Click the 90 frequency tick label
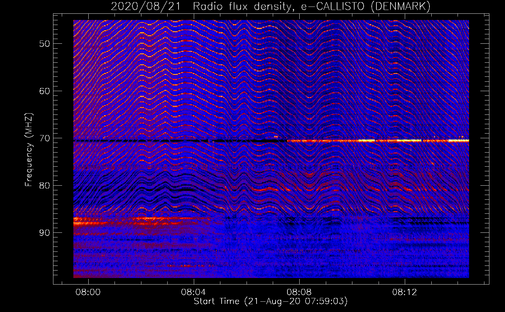The height and width of the screenshot is (312, 505). [x=44, y=233]
